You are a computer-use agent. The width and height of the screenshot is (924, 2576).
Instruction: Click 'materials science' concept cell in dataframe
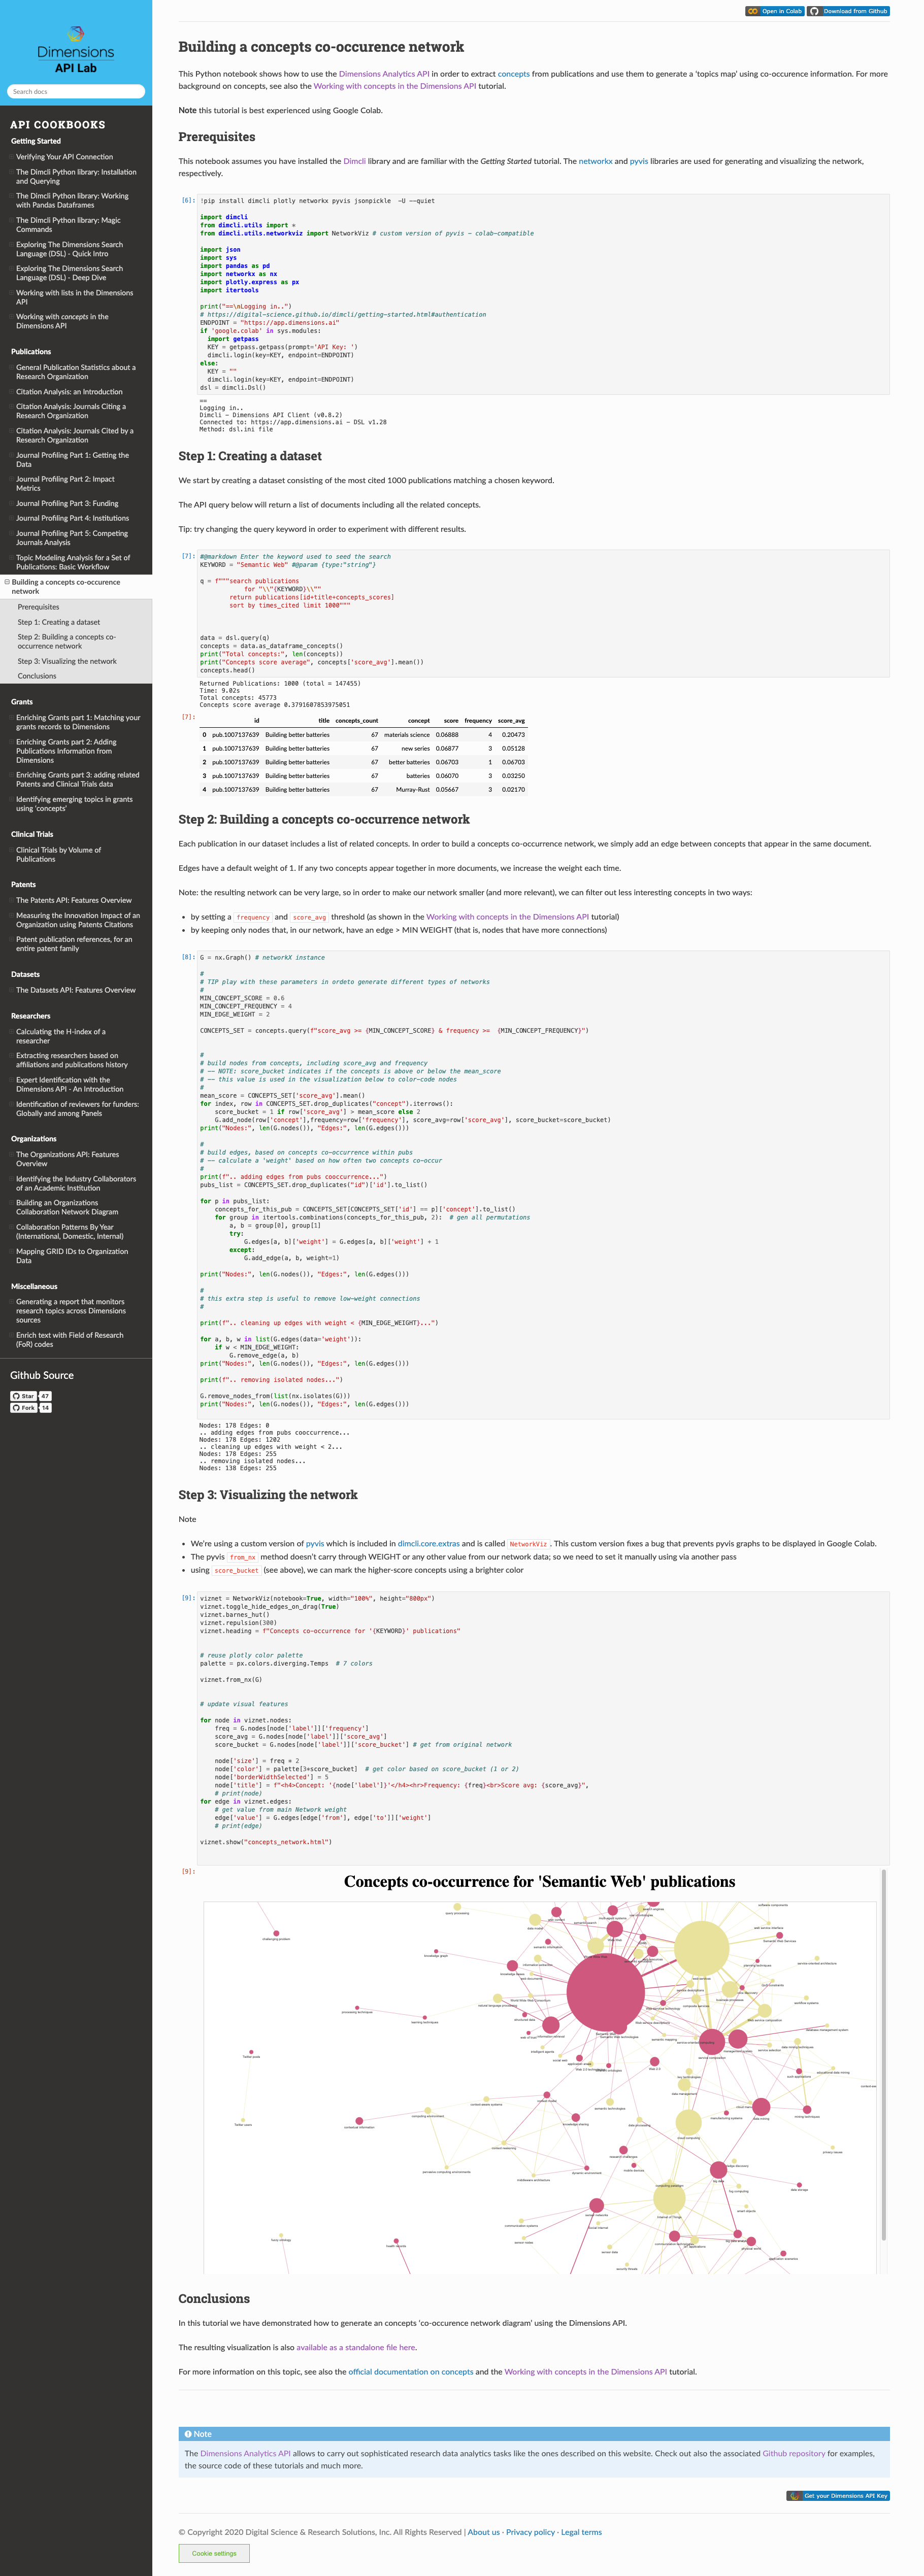(407, 734)
